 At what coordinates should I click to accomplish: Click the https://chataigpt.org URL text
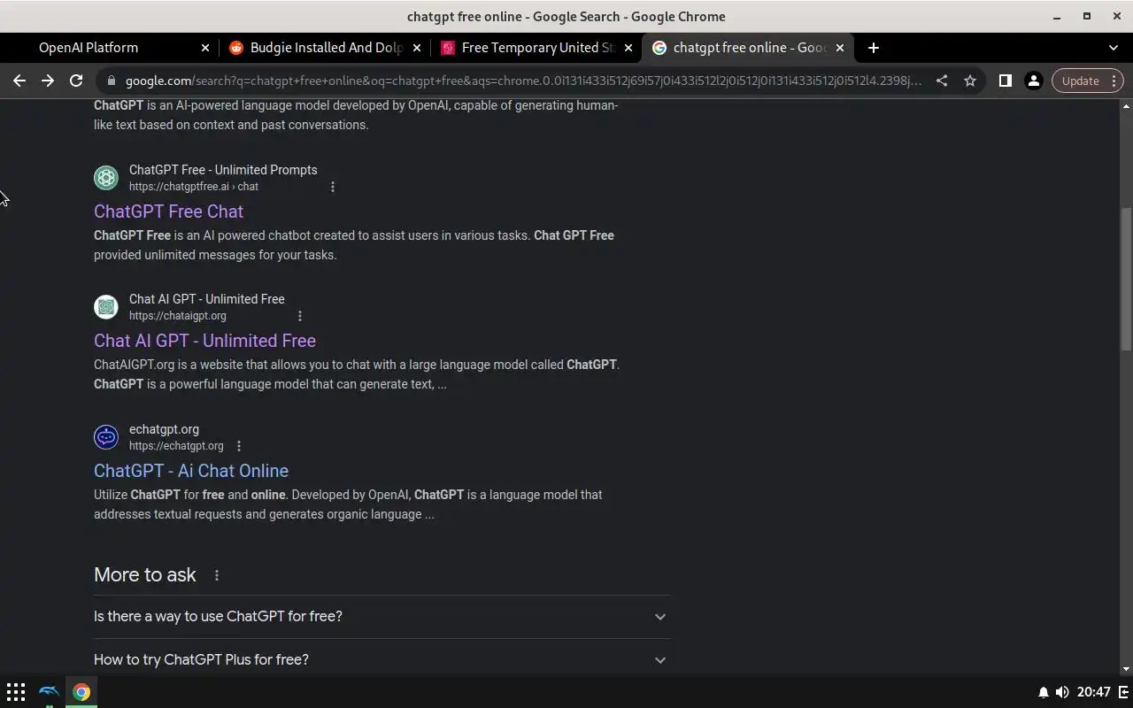pyautogui.click(x=178, y=316)
